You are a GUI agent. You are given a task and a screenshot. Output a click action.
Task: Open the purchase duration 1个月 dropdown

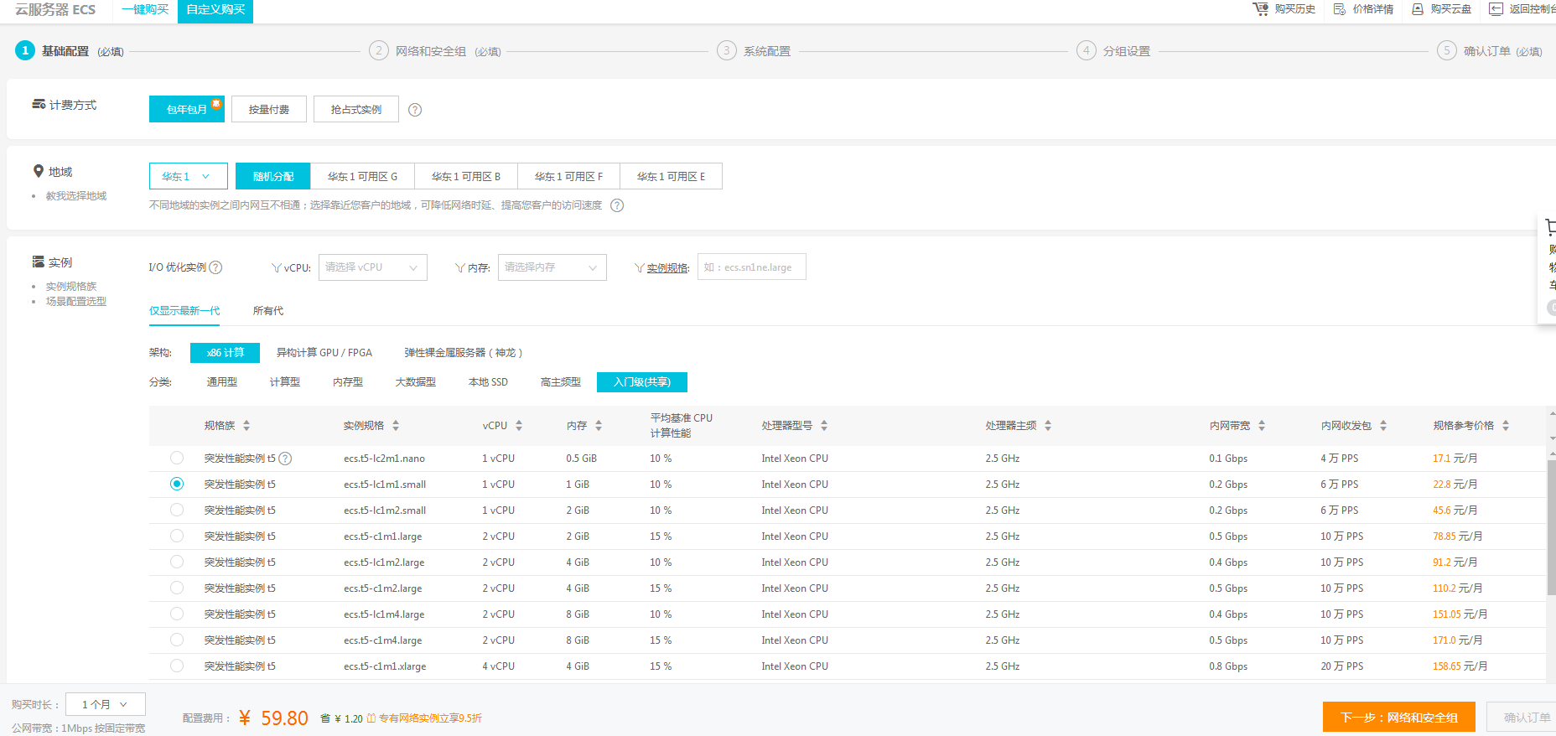point(106,704)
